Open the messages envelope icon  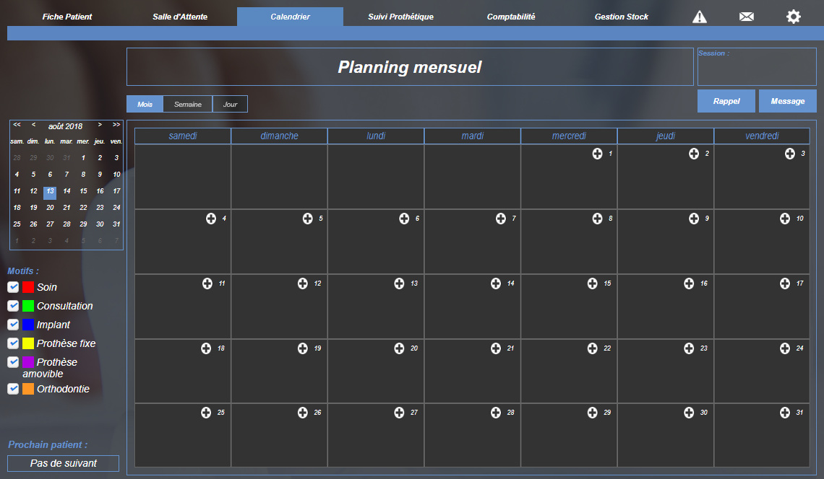click(746, 17)
